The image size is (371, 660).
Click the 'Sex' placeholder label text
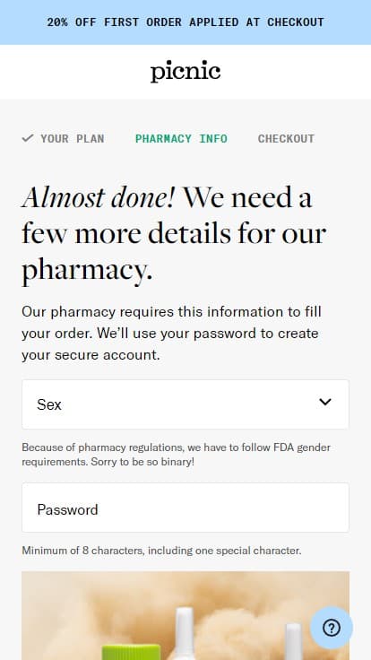tap(49, 404)
